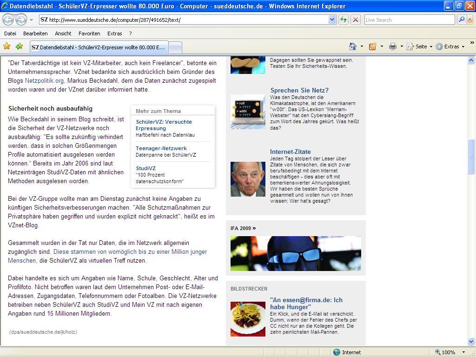Viewport: 476px width, 357px height.
Task: Follow link about one million young people
Action: [107, 256]
